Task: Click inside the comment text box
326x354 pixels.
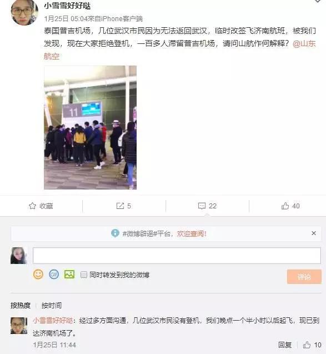Action: click(x=177, y=256)
